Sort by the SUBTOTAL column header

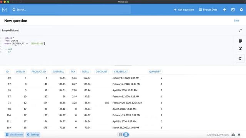tap(58, 72)
